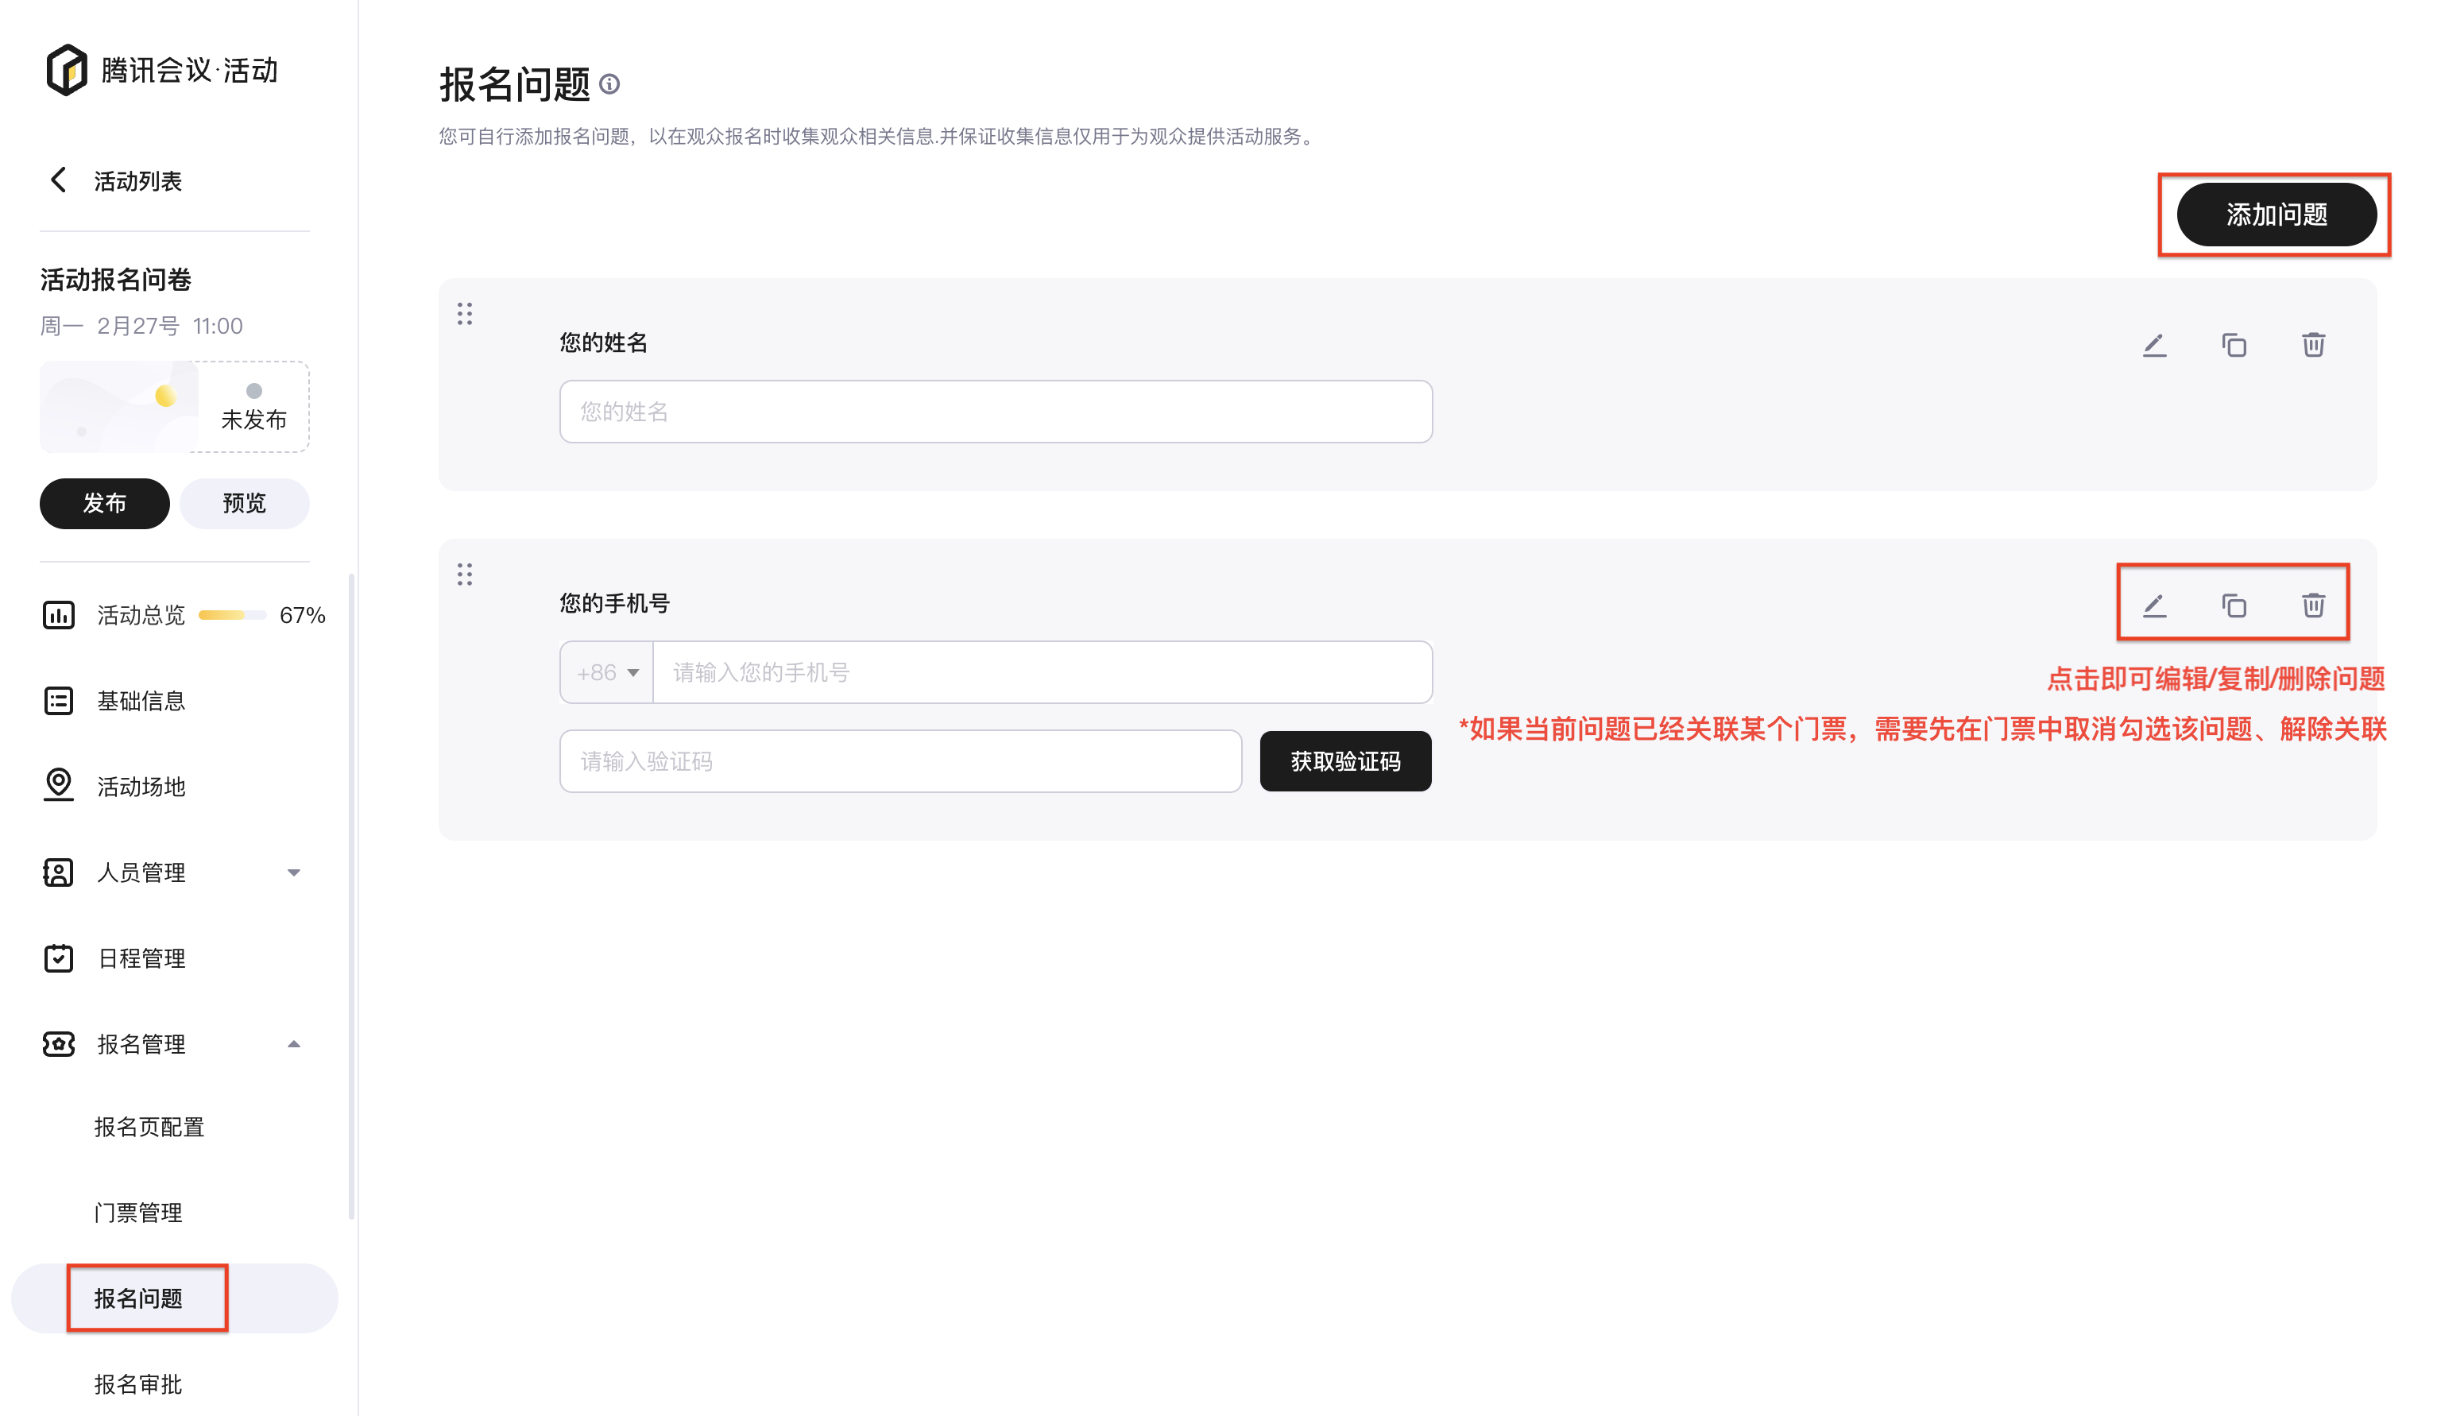Click the 报名管理 ticket icon
This screenshot has height=1416, width=2441.
[58, 1043]
